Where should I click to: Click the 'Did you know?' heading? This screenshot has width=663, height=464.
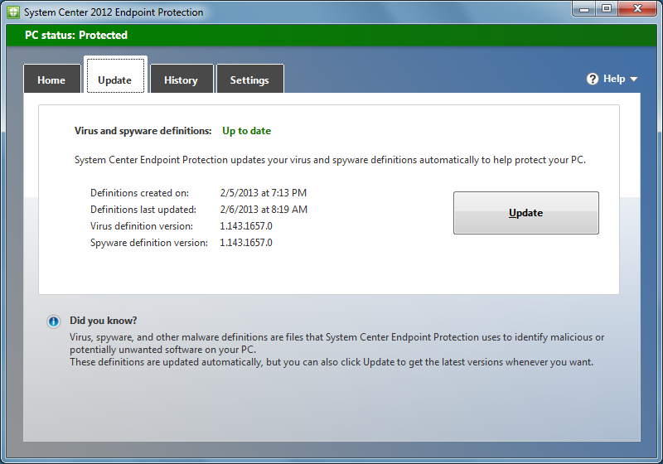click(x=103, y=321)
